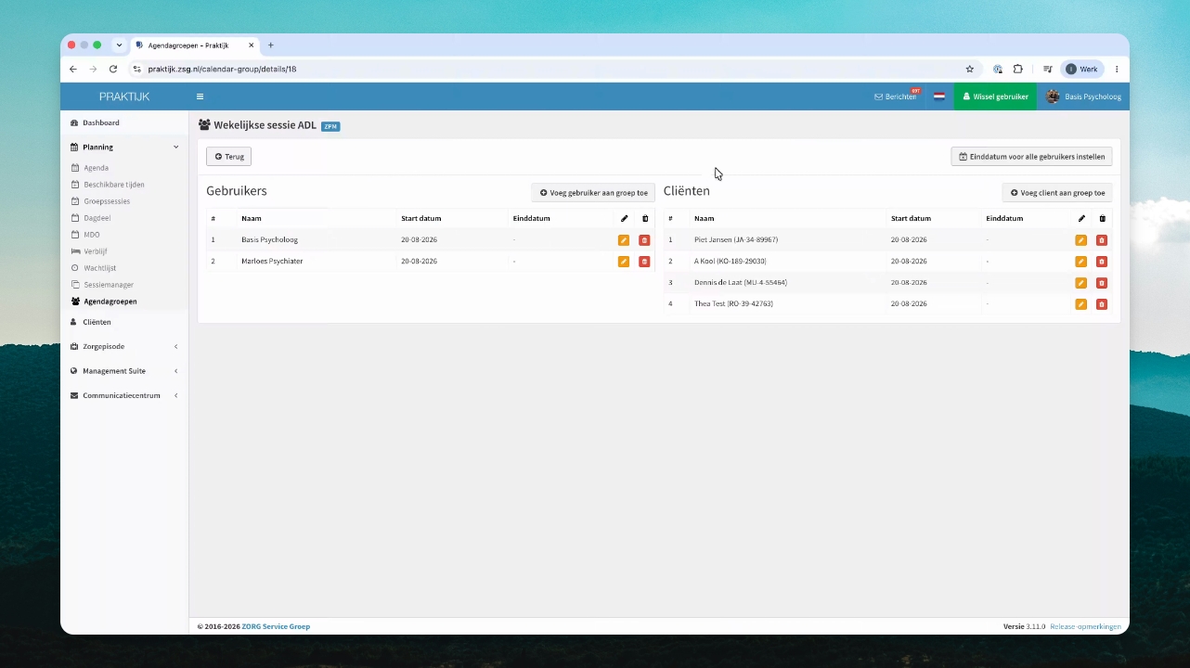Reload the browser page
Screen dimensions: 1190x668
click(113, 69)
